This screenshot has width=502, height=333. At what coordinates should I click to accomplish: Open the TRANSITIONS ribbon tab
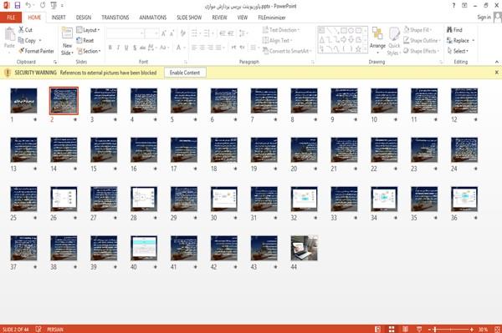pos(115,18)
